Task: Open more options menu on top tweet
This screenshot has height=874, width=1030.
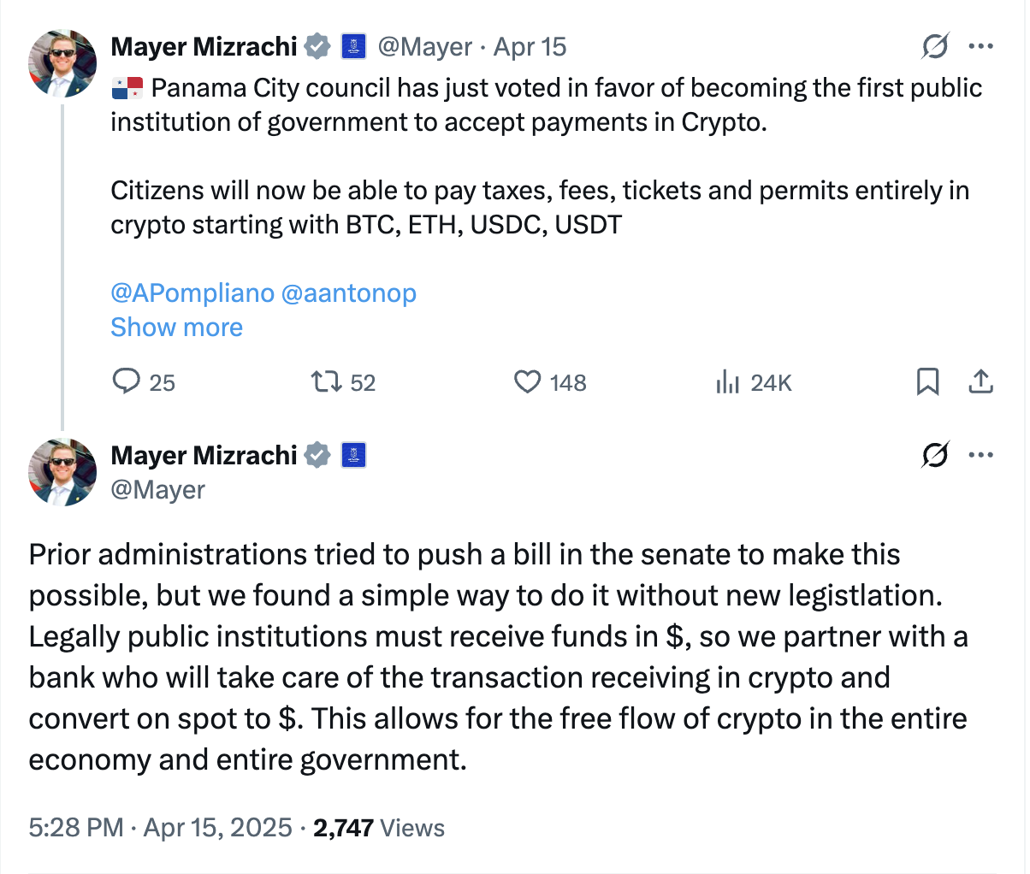Action: tap(981, 46)
